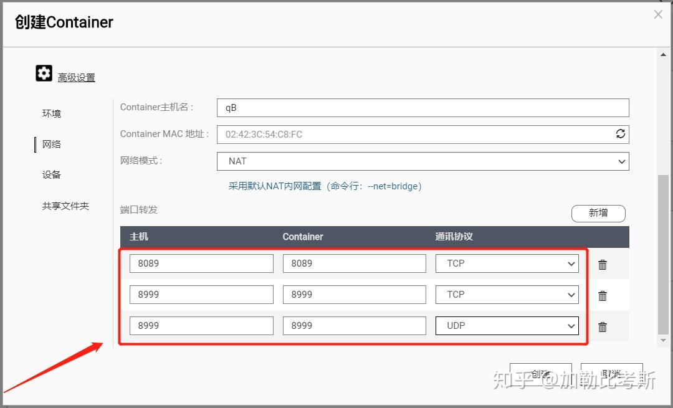Regenerate Container MAC address using refresh icon
The image size is (673, 408).
[x=621, y=133]
